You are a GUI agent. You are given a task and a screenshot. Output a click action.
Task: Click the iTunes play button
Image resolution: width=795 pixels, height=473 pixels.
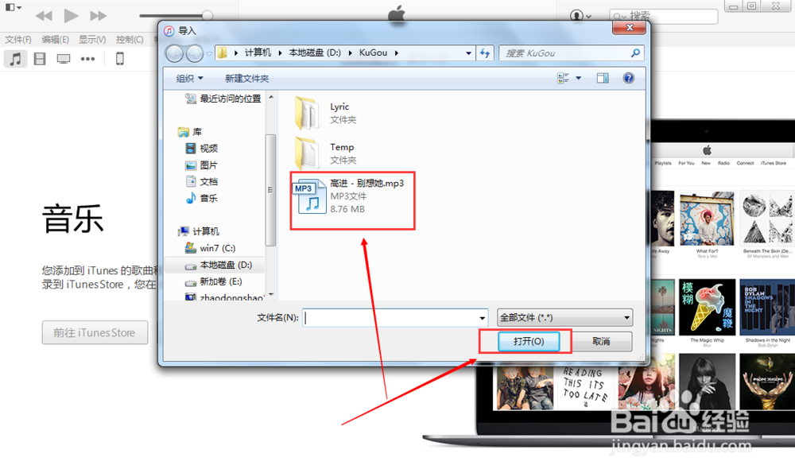pos(71,16)
